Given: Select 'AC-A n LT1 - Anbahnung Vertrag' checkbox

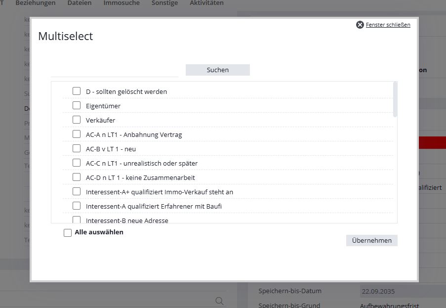Looking at the screenshot, I should coord(77,134).
